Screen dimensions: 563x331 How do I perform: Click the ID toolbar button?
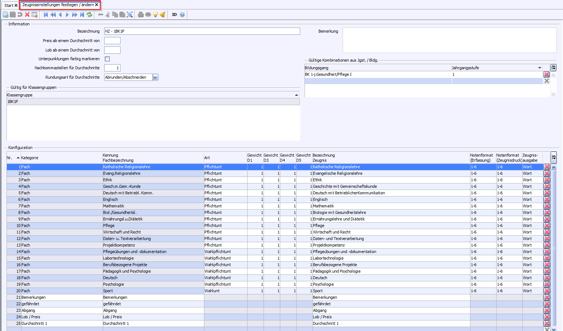[x=174, y=15]
